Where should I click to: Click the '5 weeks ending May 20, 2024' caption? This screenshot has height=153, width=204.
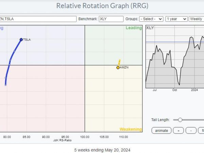click(x=102, y=150)
